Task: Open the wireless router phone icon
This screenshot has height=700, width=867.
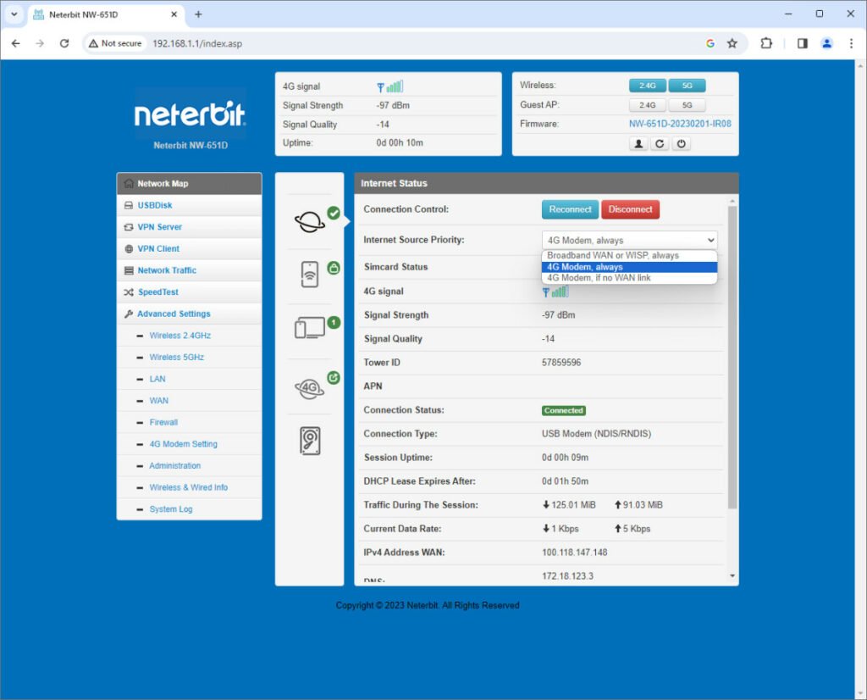Action: (310, 275)
